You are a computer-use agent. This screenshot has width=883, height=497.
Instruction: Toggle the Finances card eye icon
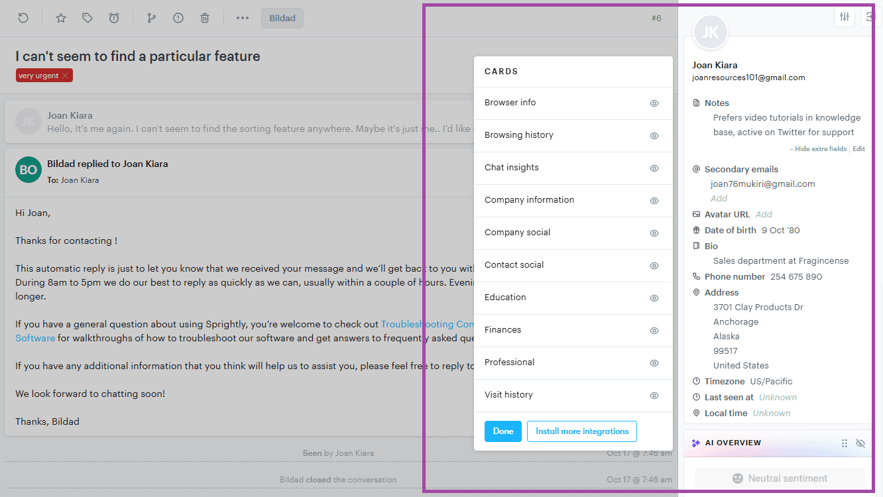pos(654,331)
